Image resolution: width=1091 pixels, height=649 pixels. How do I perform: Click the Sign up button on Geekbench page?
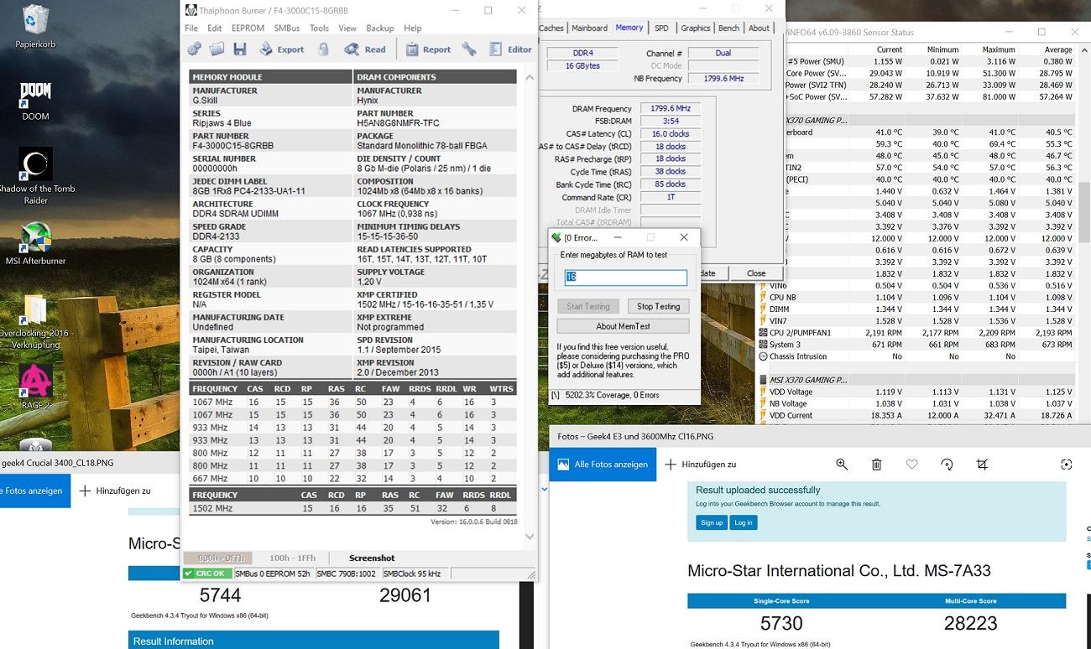[x=711, y=522]
